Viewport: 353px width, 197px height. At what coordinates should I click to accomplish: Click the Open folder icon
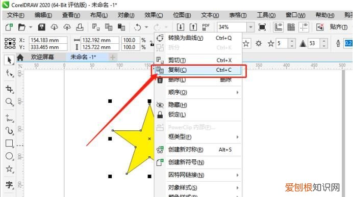click(x=21, y=27)
